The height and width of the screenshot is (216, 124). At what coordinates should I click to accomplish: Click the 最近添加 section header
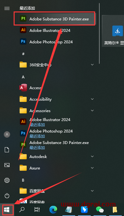click(27, 8)
